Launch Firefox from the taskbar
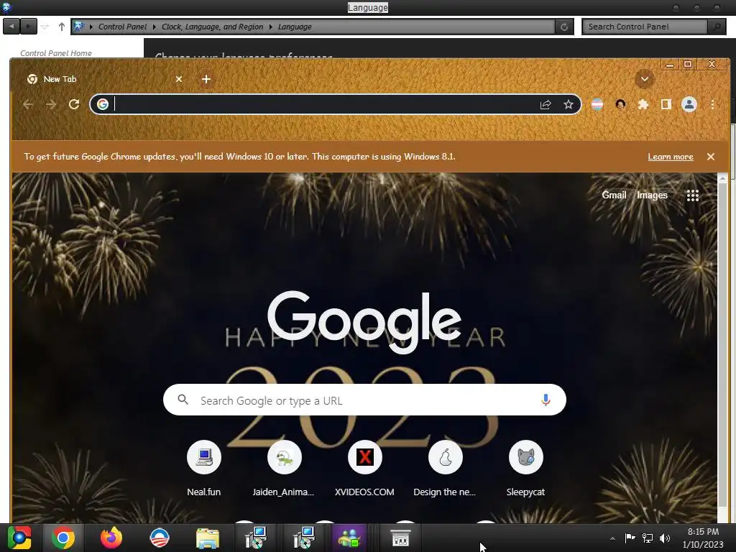Image resolution: width=736 pixels, height=552 pixels. click(111, 538)
